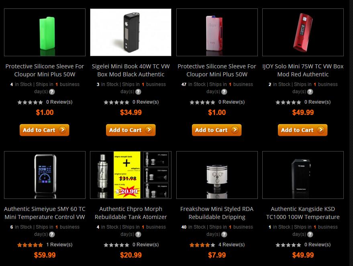Add Sigelei Mini Book 40W to cart
Screen dimensions: 353x266
coord(131,130)
